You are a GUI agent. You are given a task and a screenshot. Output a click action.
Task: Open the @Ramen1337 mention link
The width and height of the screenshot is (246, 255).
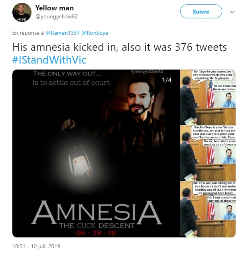point(63,33)
